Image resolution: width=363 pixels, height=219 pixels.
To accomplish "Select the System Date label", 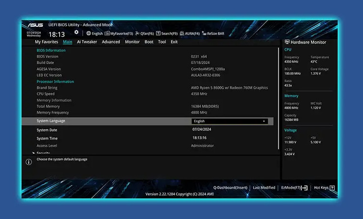I will click(47, 130).
